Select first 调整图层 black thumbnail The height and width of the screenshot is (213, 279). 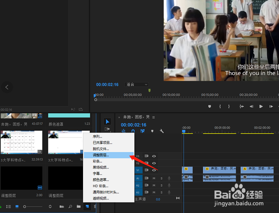point(22,178)
